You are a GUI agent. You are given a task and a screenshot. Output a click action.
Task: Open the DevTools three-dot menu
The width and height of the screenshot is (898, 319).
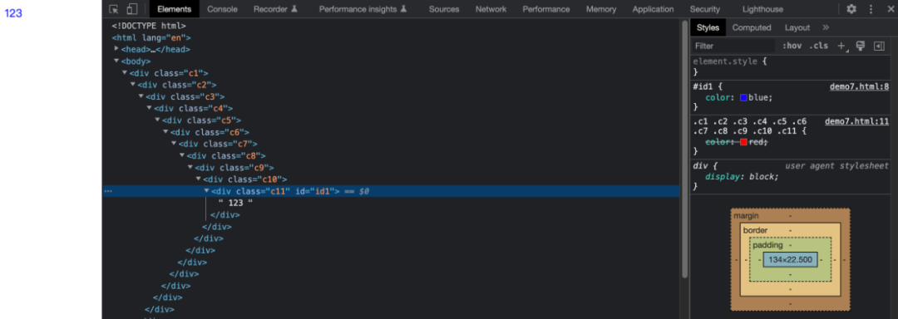(871, 9)
